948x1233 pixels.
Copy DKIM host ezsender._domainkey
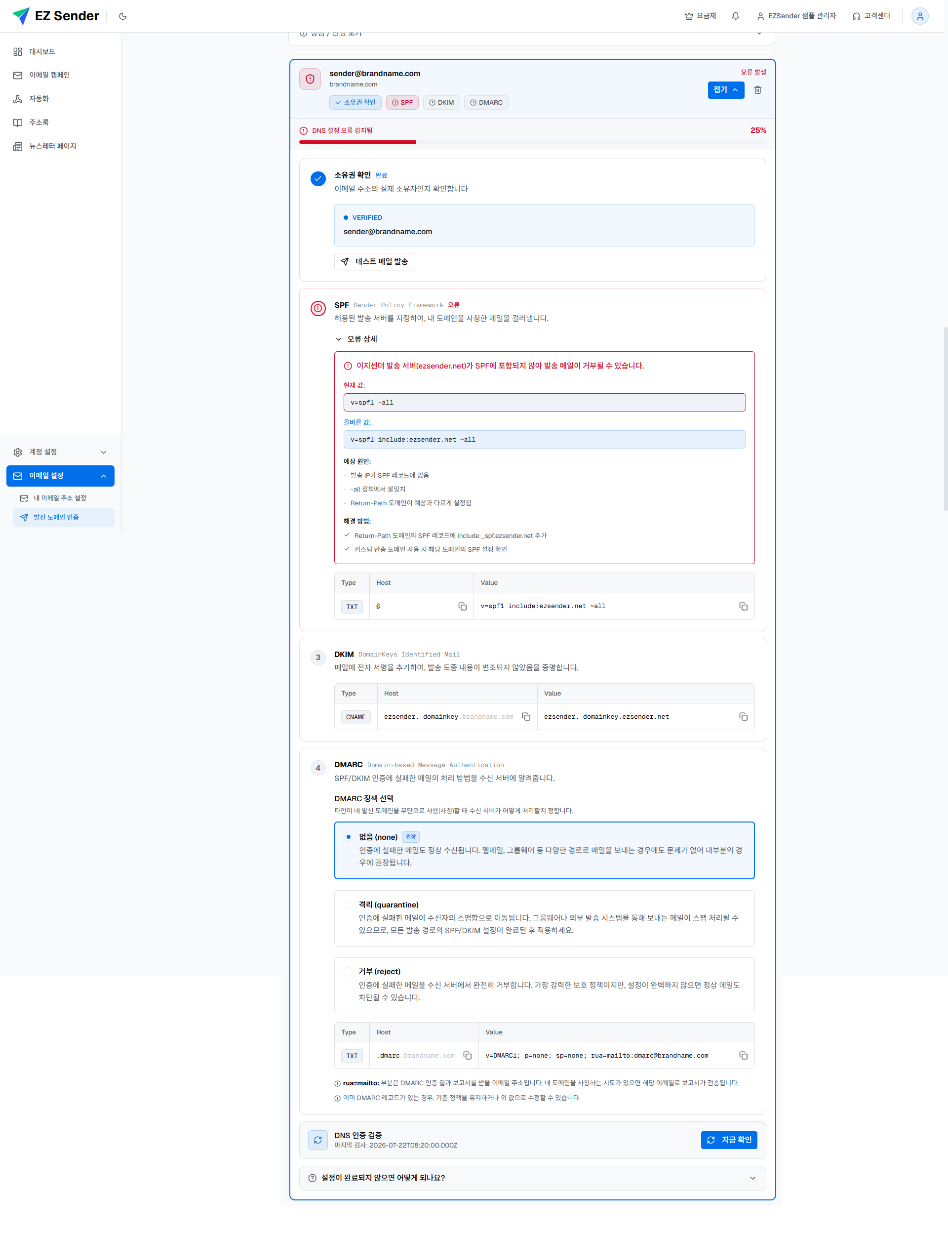pyautogui.click(x=526, y=716)
